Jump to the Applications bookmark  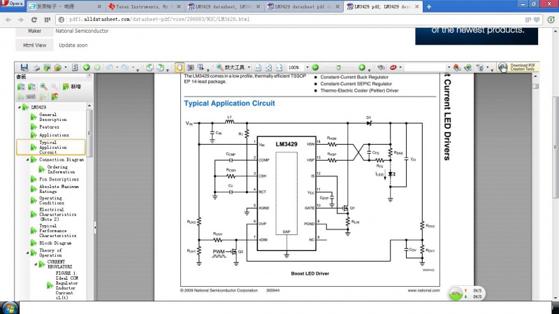tap(55, 135)
